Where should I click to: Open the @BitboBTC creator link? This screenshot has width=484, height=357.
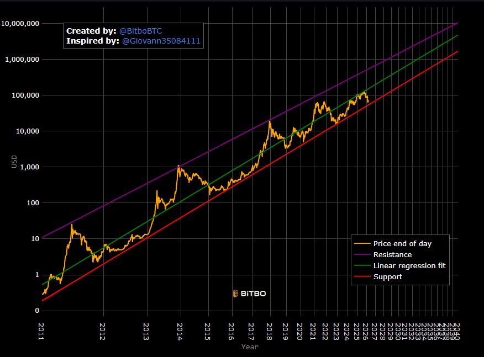click(140, 31)
